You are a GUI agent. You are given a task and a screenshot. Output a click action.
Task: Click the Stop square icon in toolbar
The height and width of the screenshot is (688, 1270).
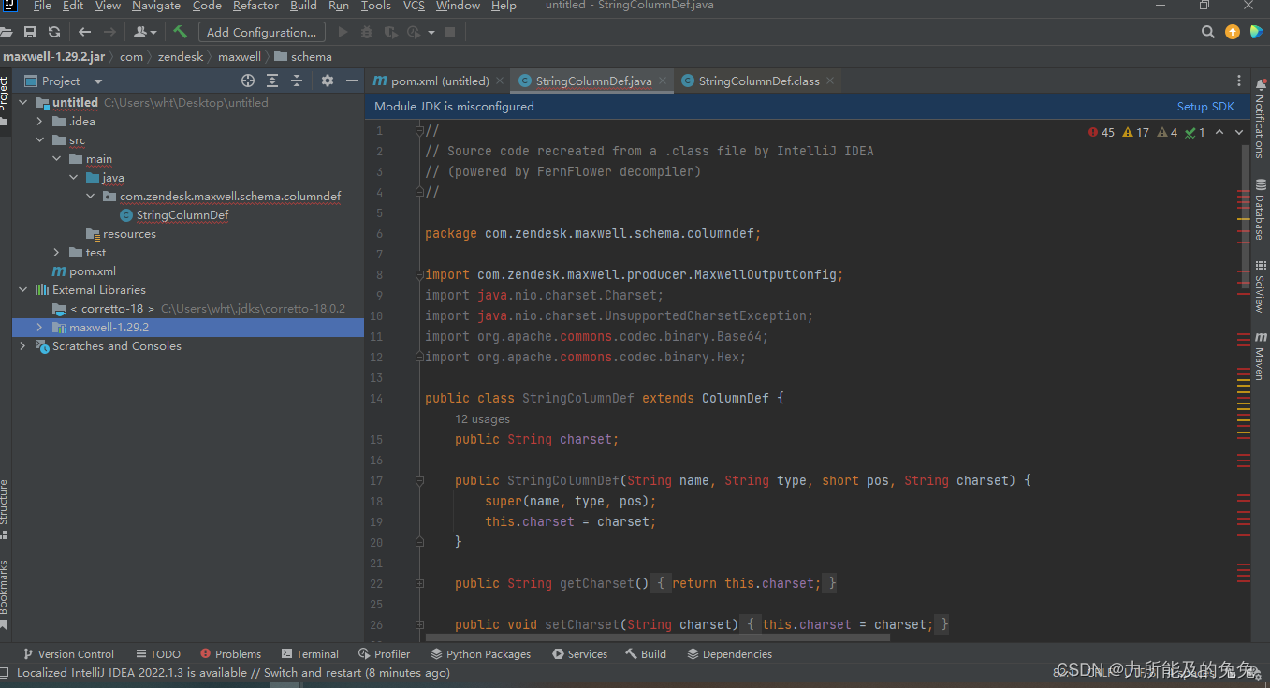pos(450,32)
